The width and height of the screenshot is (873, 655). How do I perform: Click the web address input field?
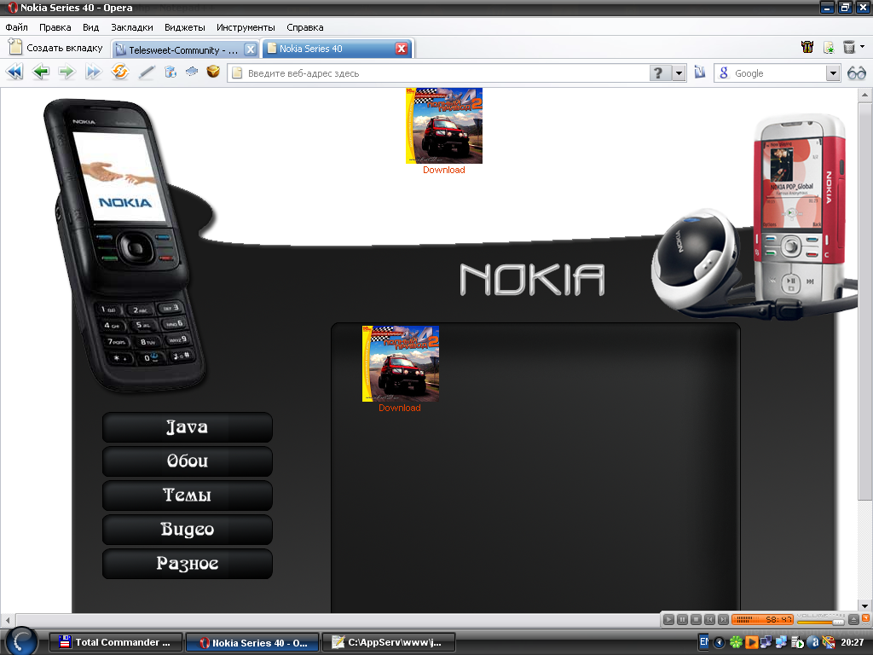[443, 73]
